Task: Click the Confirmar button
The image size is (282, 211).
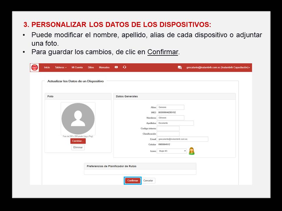Action: click(x=133, y=181)
